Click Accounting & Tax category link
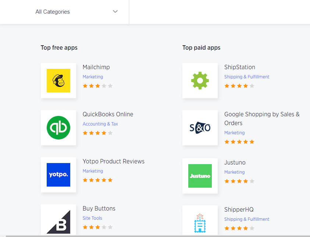 100,124
